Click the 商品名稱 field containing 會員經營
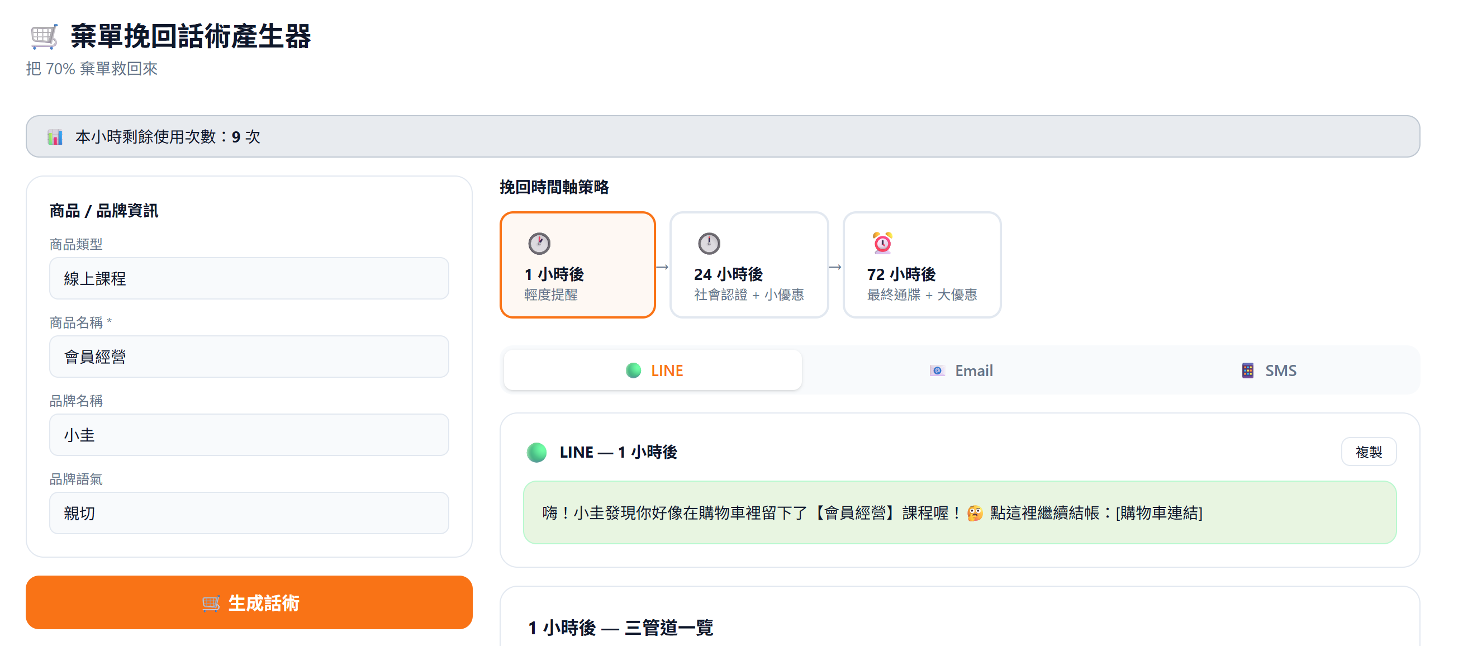1463x646 pixels. click(249, 357)
